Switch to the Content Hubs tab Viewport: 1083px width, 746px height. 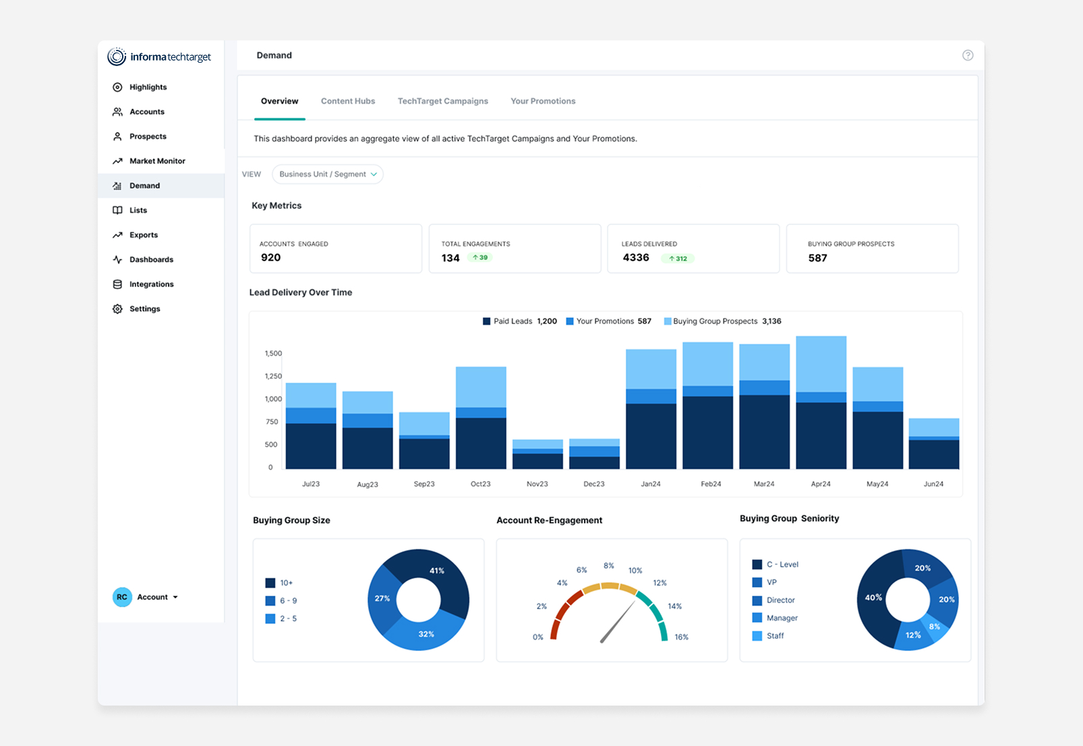348,101
